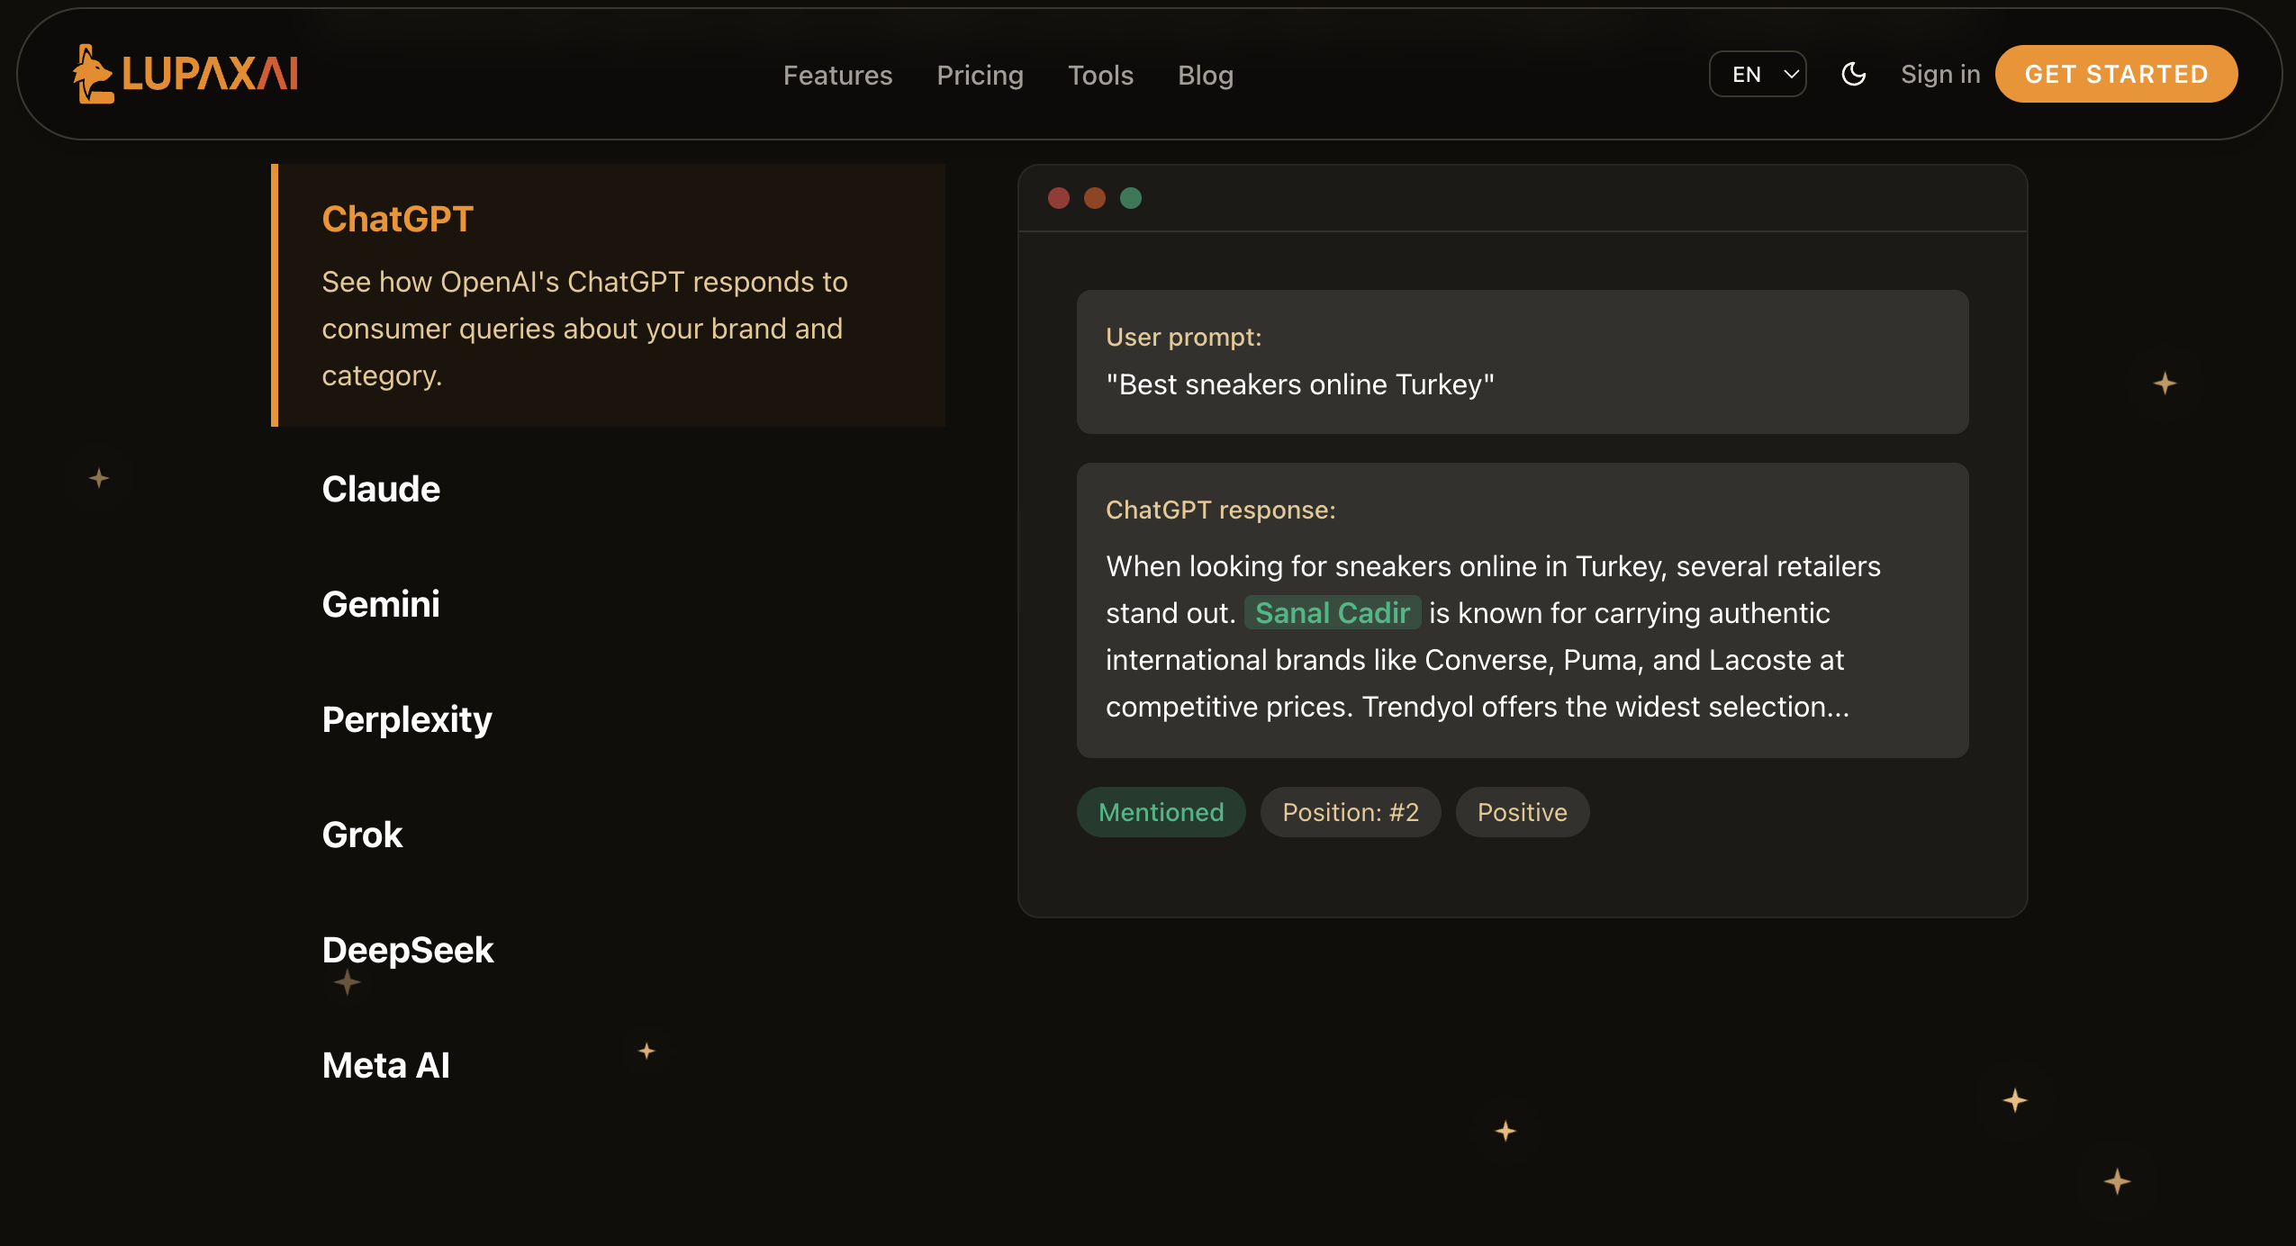Click the "Best sneakers online Turkey" prompt text
The width and height of the screenshot is (2296, 1246).
point(1300,384)
